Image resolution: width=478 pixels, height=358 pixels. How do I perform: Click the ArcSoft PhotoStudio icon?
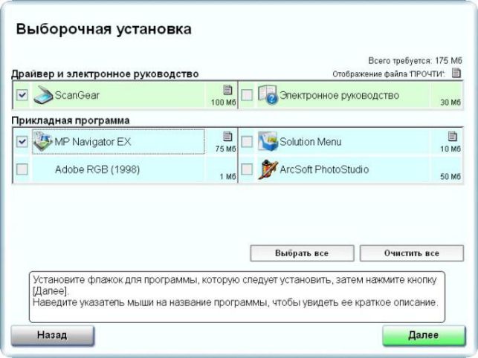[x=268, y=169]
